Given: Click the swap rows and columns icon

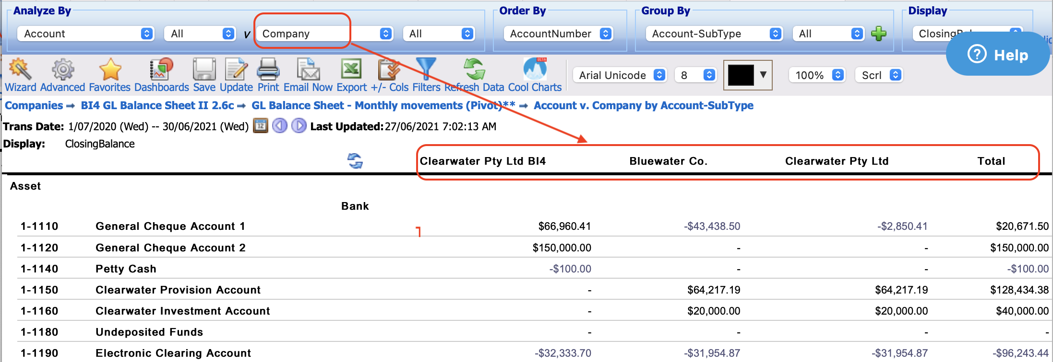Looking at the screenshot, I should [355, 161].
